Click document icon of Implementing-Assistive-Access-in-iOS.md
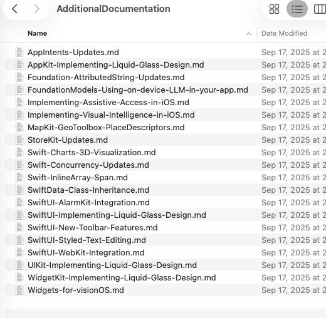Screen dimensions: 326x318 click(x=19, y=102)
